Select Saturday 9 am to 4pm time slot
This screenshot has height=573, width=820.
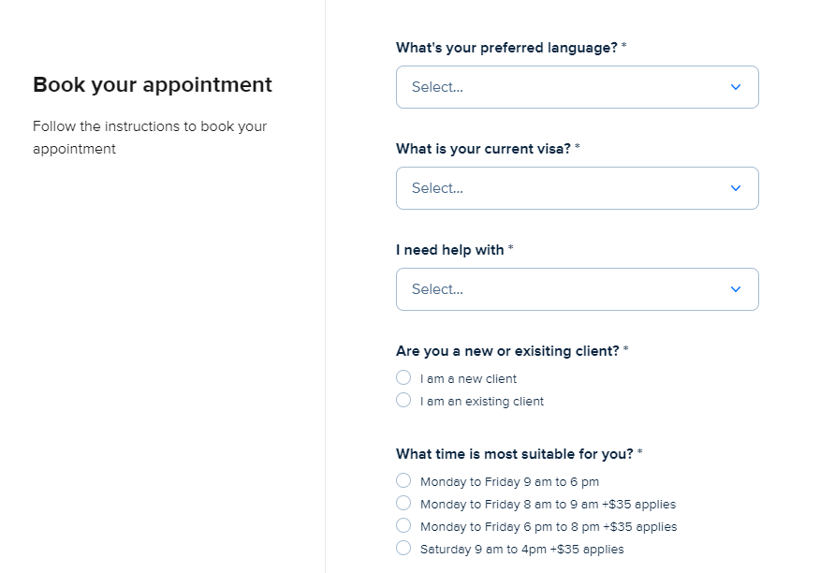click(x=403, y=549)
